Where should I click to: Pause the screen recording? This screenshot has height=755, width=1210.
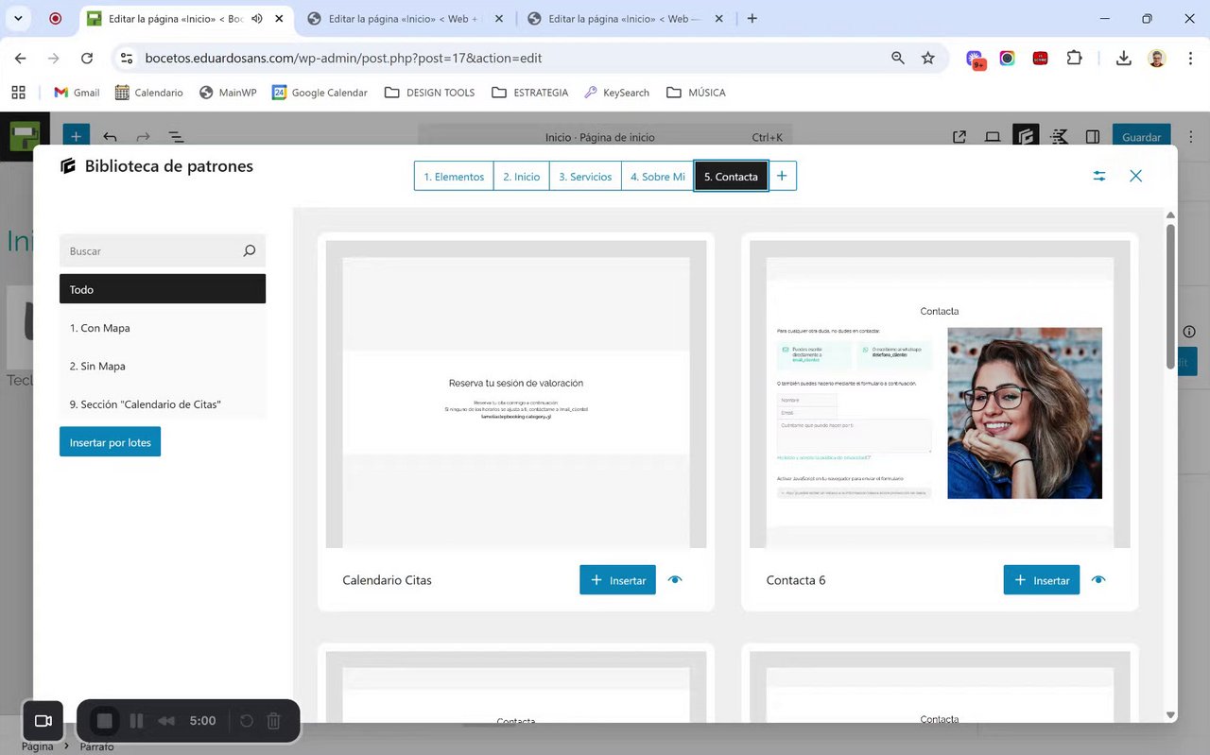pos(137,721)
